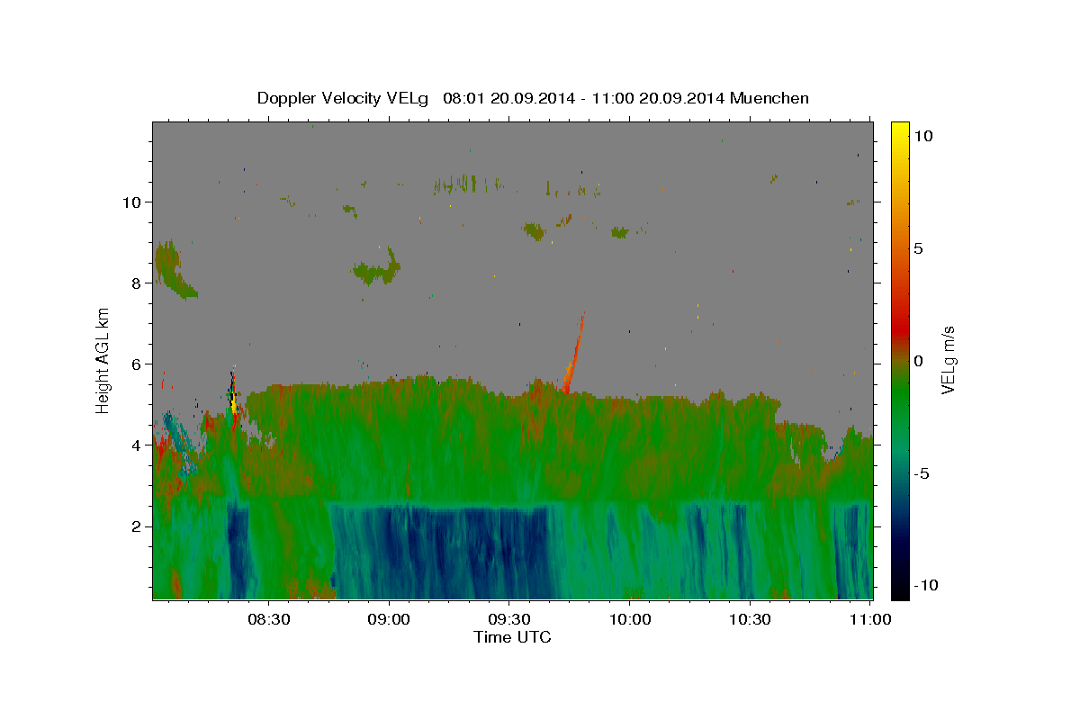
Task: Click the 10:00 time tick label
Action: coord(630,619)
